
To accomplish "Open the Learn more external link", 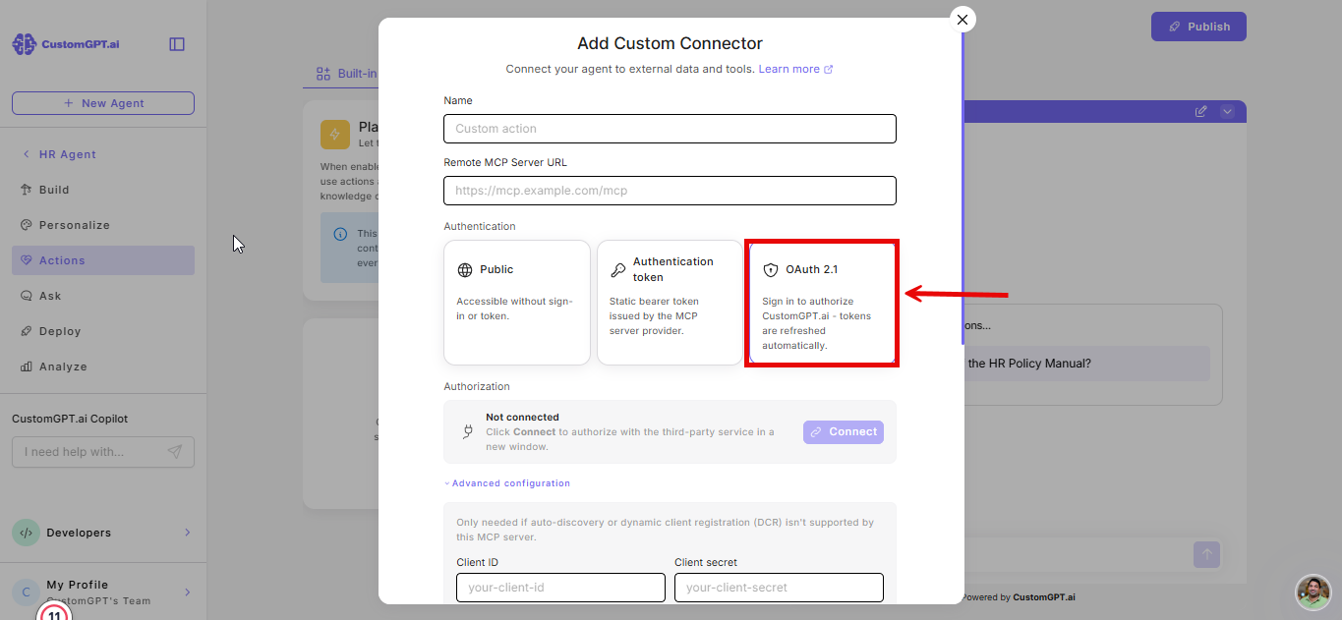I will pos(795,69).
